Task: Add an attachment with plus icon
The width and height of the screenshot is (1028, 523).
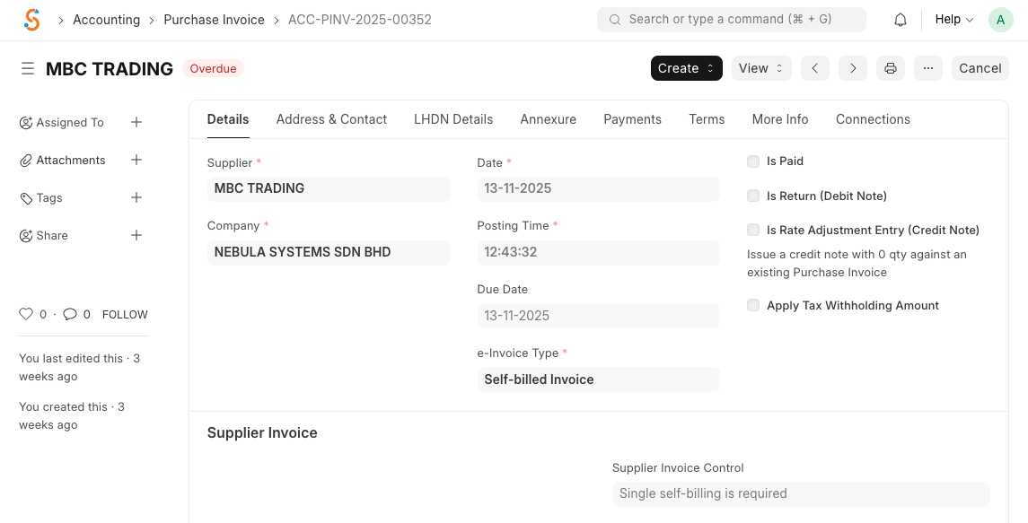Action: [x=136, y=160]
